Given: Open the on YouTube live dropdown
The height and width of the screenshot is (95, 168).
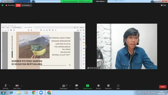Looking at the screenshot, I should click(x=26, y=5).
